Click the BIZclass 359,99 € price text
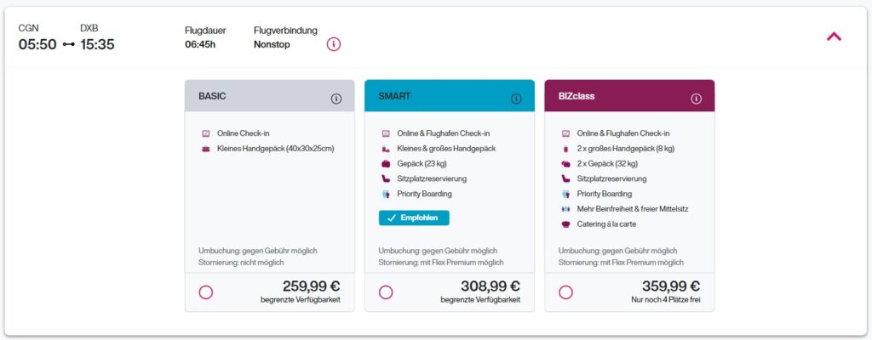This screenshot has width=872, height=340. tap(671, 286)
